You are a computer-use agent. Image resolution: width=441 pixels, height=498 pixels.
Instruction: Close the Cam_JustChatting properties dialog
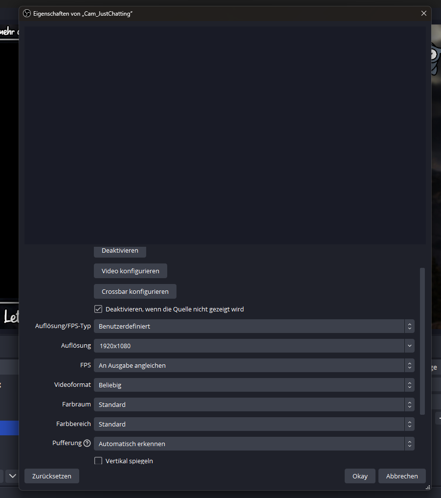(424, 13)
